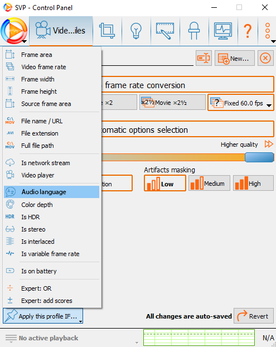The height and width of the screenshot is (347, 276).
Task: Click the LED icon in toolbar
Action: [194, 31]
